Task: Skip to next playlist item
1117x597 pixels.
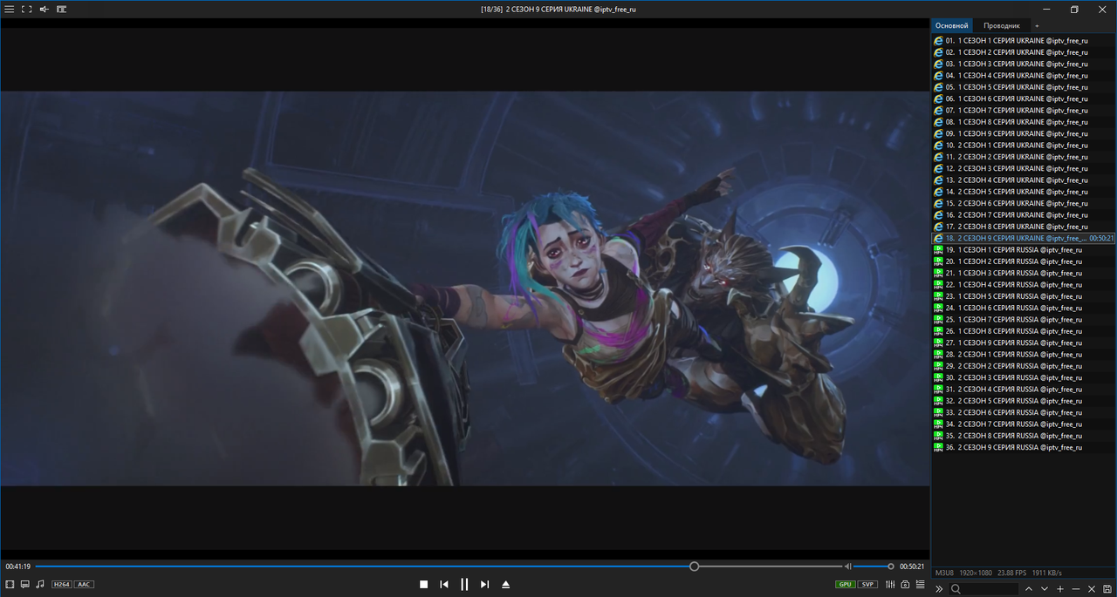Action: [484, 584]
